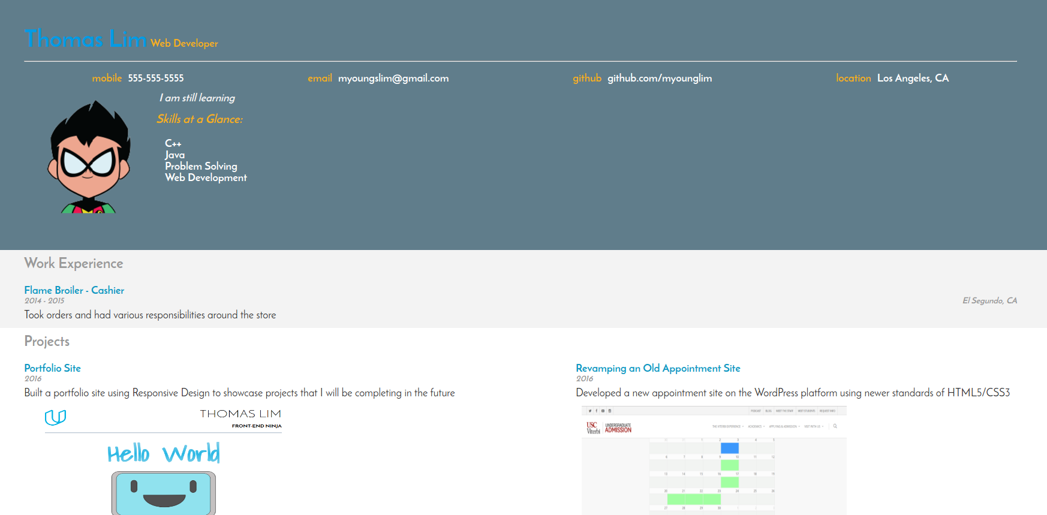Image resolution: width=1047 pixels, height=515 pixels.
Task: Click the Projects section heading
Action: [x=47, y=341]
